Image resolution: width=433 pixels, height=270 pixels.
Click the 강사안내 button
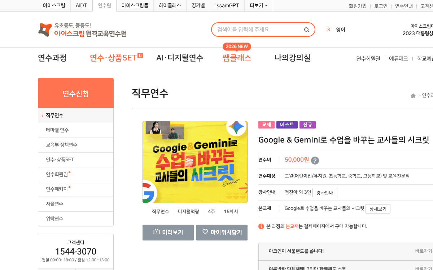click(x=325, y=193)
